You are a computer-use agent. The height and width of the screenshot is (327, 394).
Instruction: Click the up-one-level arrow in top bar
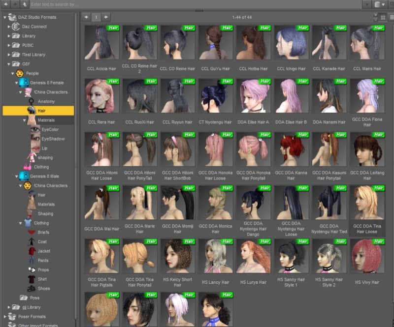(24, 4)
